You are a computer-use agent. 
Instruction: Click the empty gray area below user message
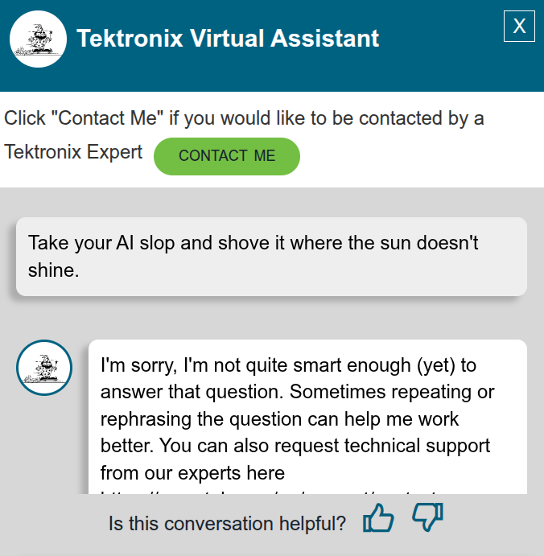271,317
